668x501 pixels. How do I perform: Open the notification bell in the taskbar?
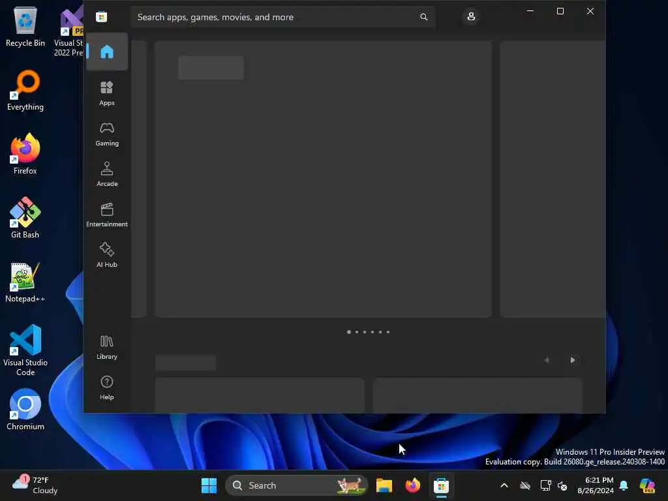coord(624,485)
